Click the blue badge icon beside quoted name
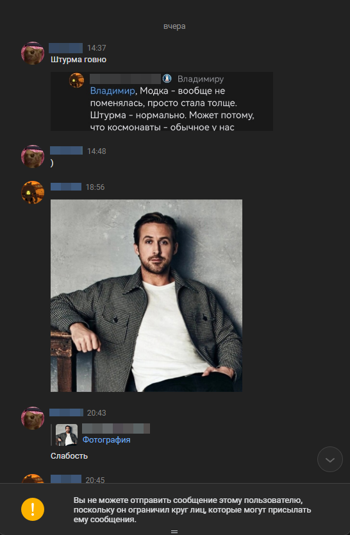This screenshot has width=350, height=535. pos(167,79)
